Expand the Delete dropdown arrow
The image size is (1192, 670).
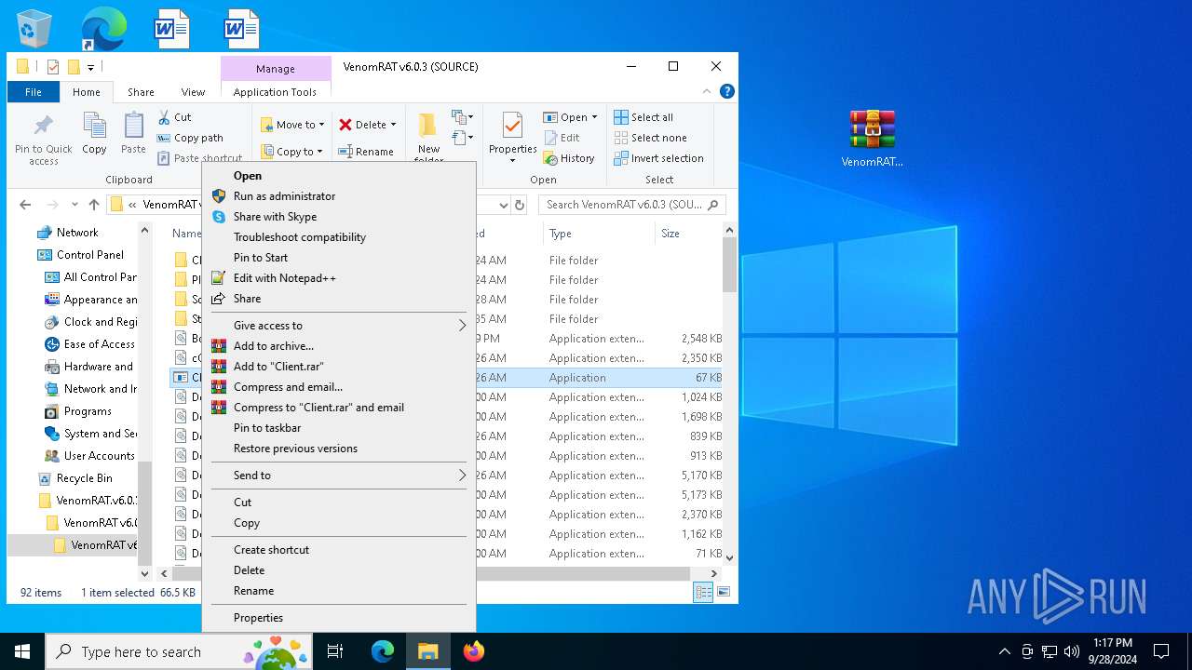393,125
